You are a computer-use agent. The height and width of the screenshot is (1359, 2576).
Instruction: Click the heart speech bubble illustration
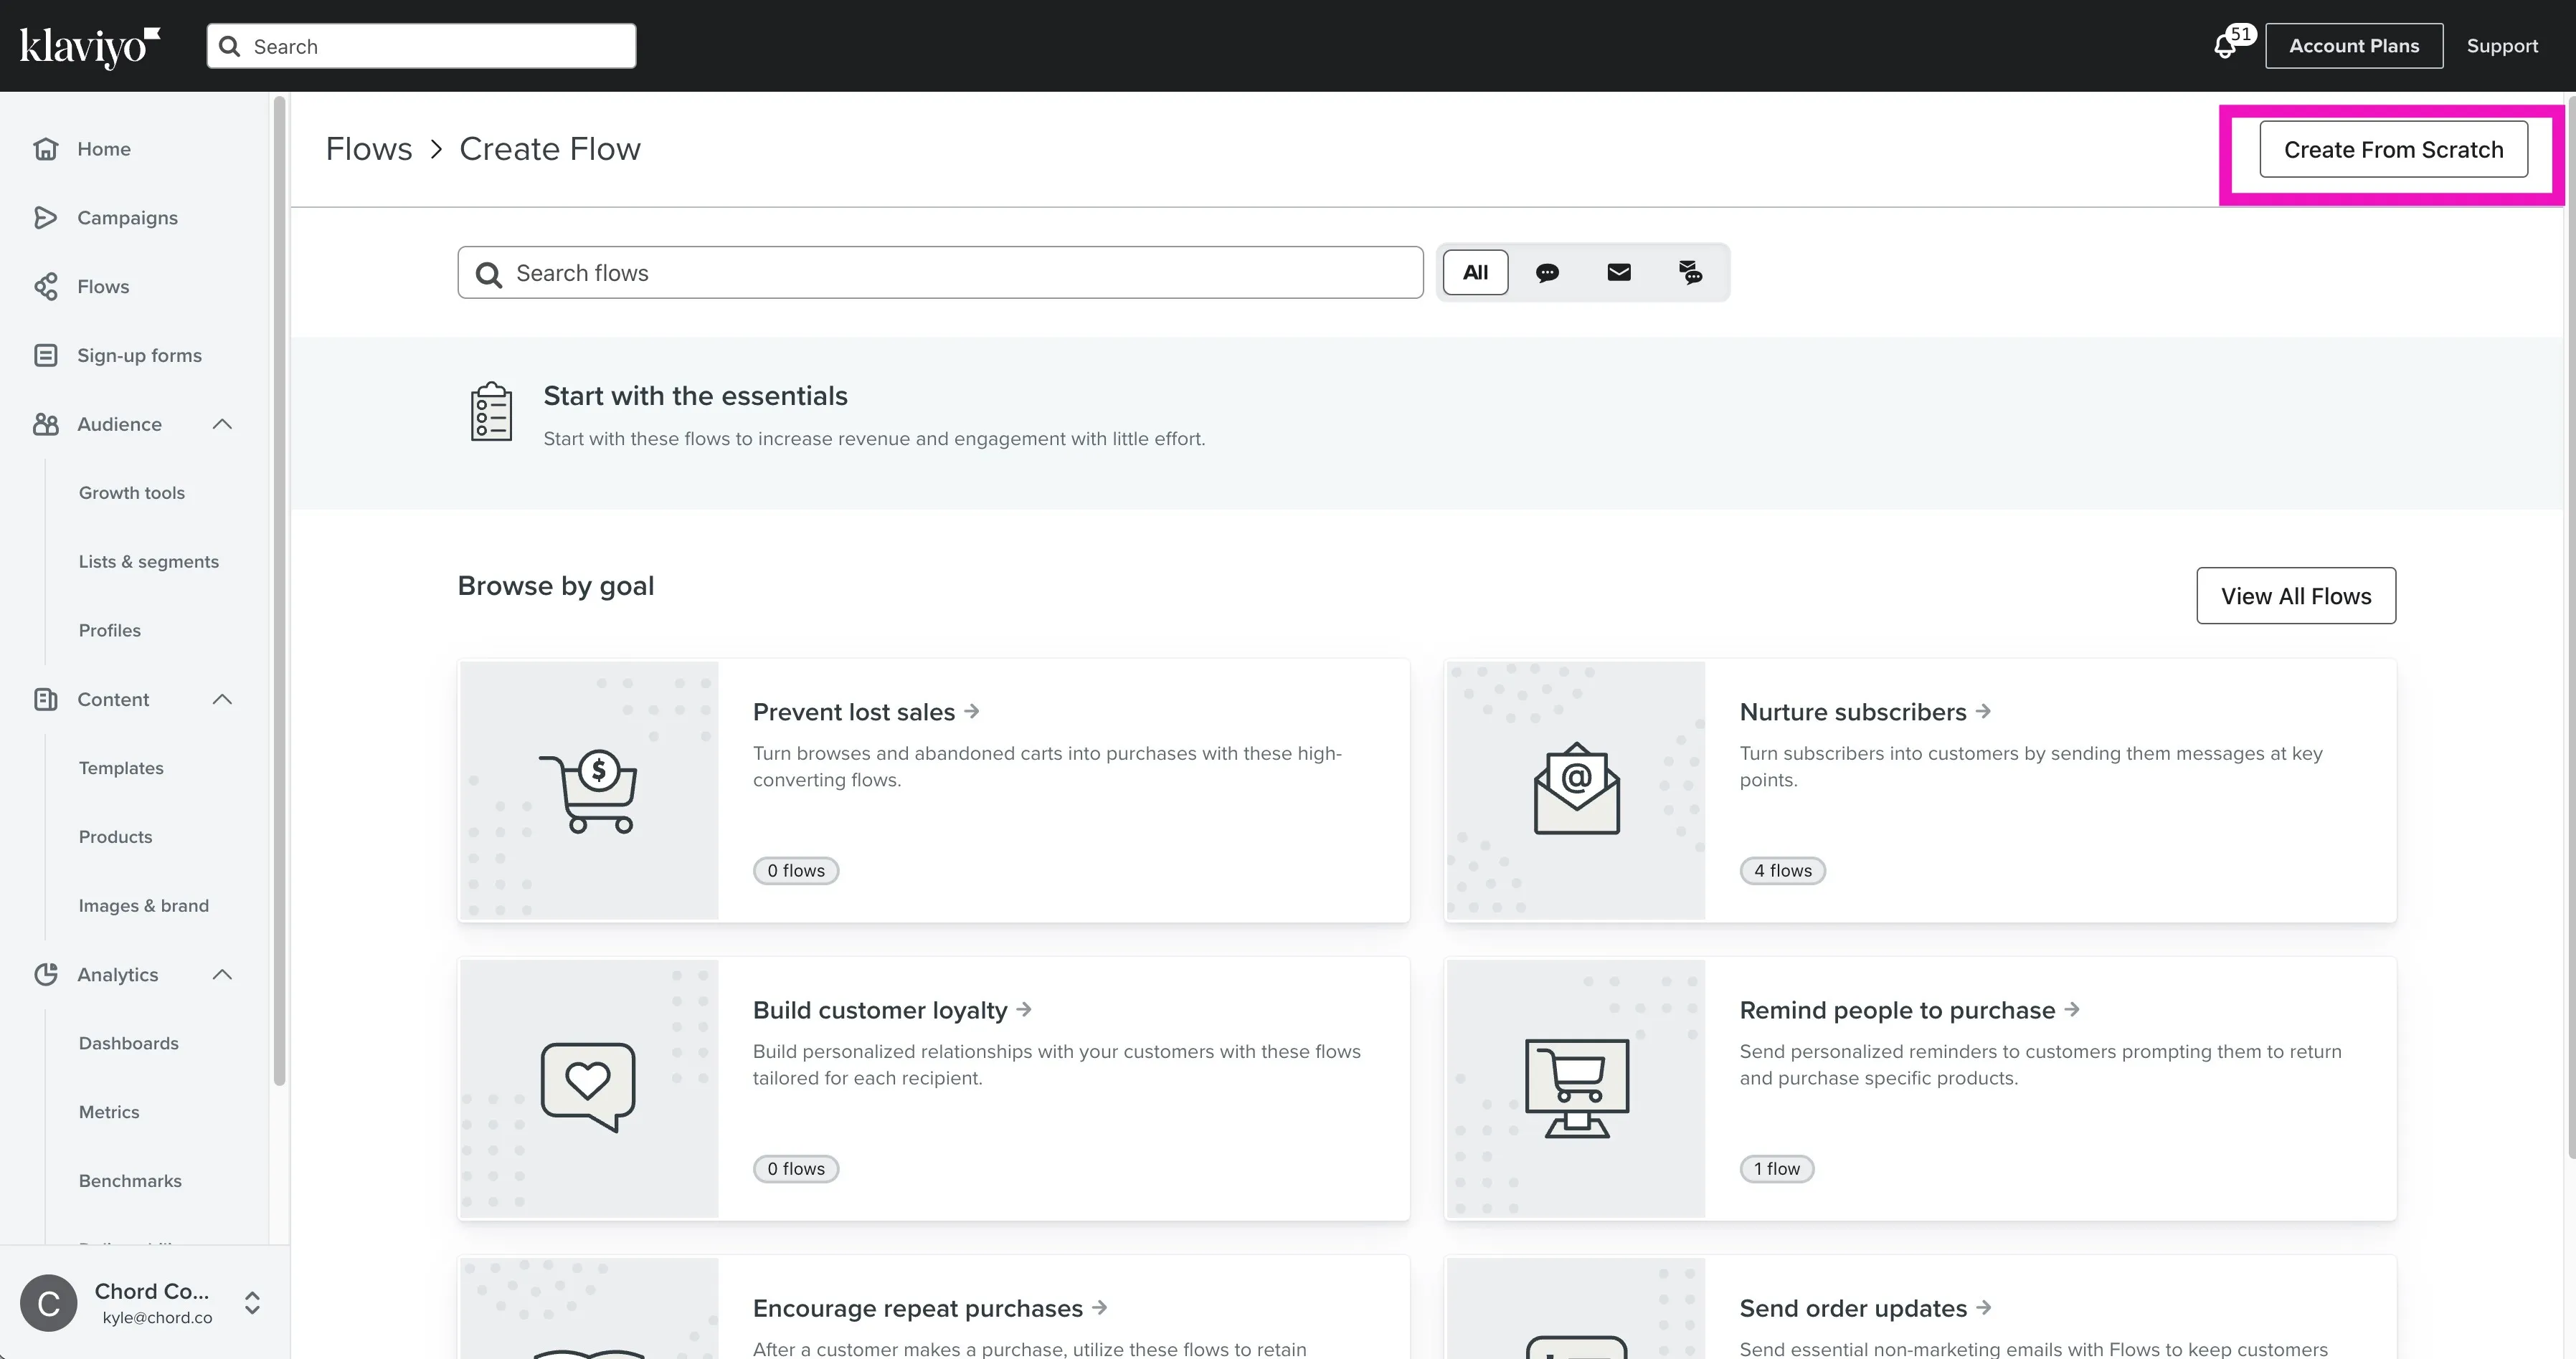[x=588, y=1087]
